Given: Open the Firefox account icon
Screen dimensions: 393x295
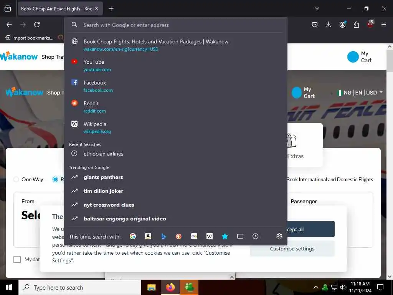Looking at the screenshot, I should pos(342,25).
